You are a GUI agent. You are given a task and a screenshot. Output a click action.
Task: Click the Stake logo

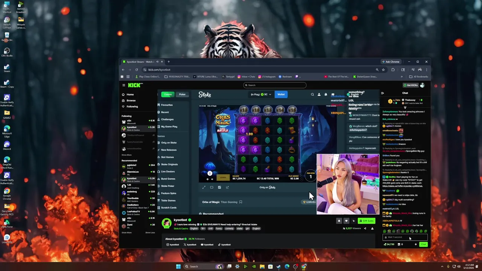click(x=205, y=94)
